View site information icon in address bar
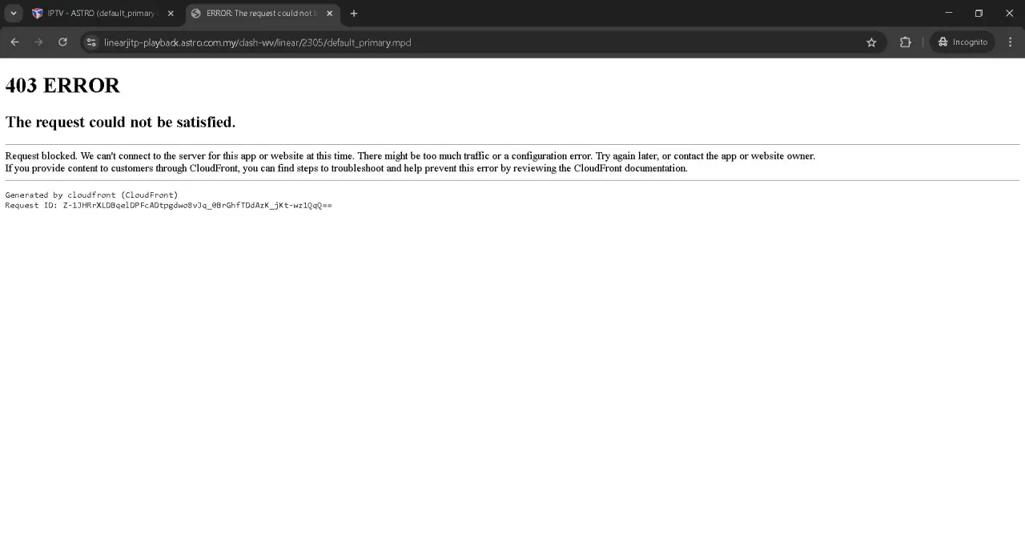The height and width of the screenshot is (546, 1025). point(91,42)
